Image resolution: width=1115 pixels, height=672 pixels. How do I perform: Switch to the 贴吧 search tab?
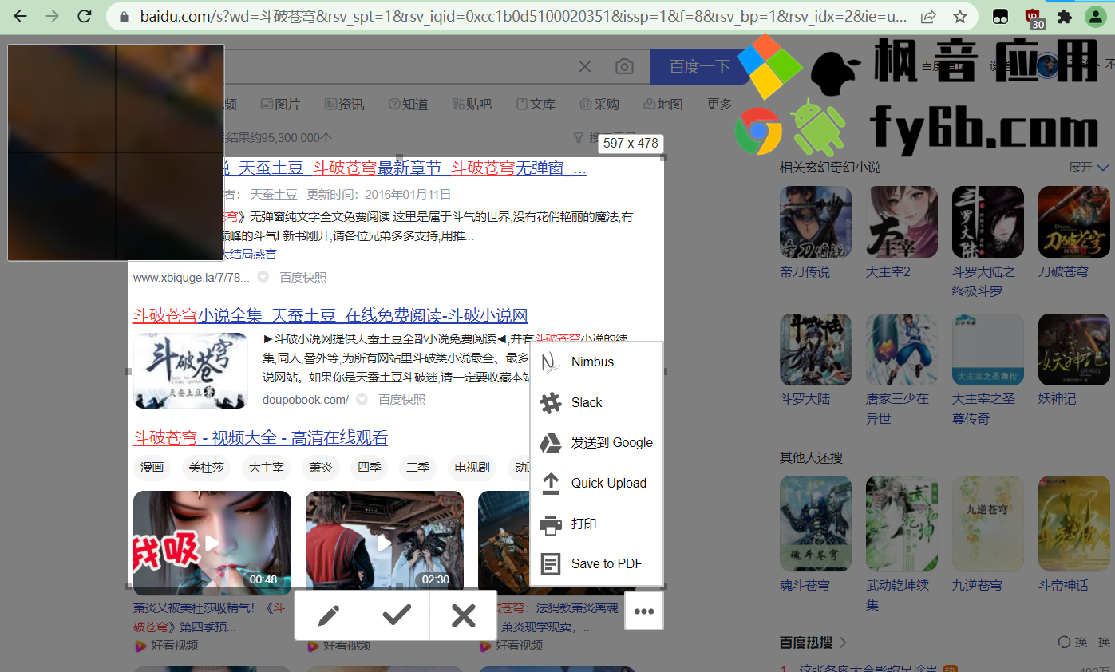472,104
